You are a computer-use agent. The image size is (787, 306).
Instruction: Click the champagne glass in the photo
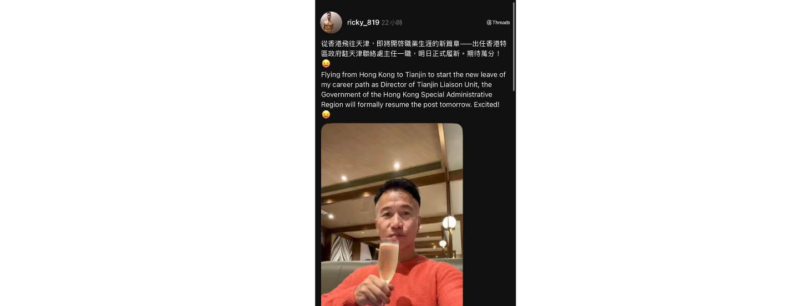pyautogui.click(x=388, y=263)
